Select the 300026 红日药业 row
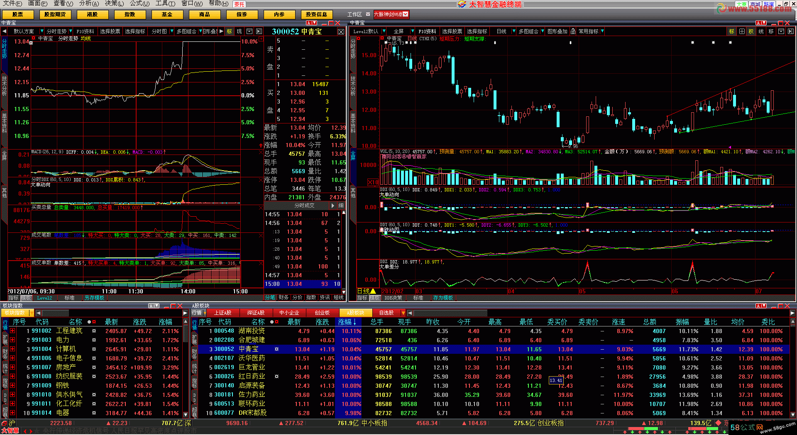The image size is (797, 435). (x=493, y=377)
